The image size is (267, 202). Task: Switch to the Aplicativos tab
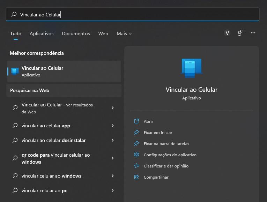tap(42, 33)
